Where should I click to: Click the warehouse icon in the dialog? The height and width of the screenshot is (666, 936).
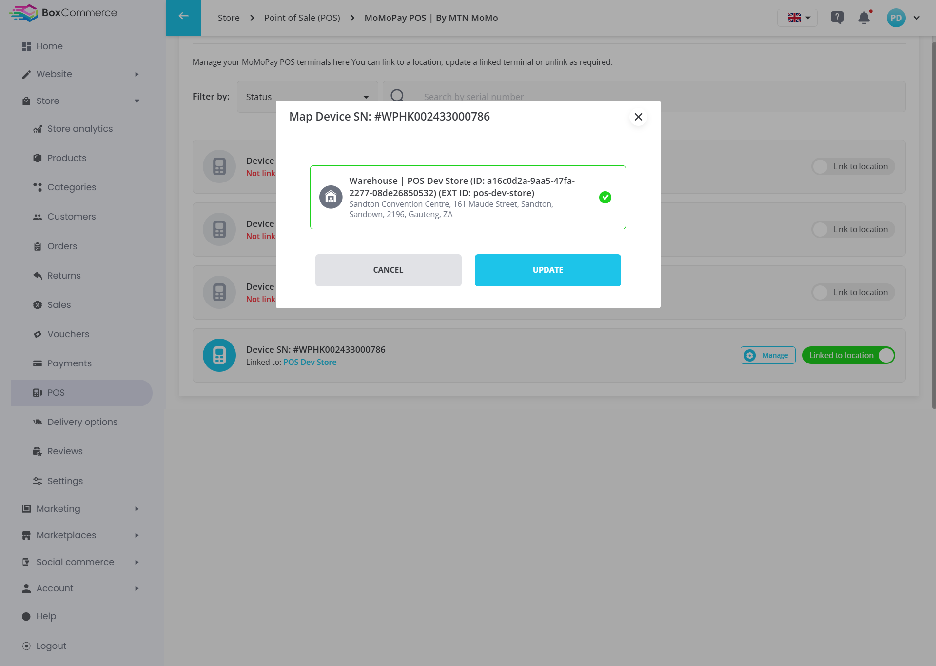click(331, 197)
